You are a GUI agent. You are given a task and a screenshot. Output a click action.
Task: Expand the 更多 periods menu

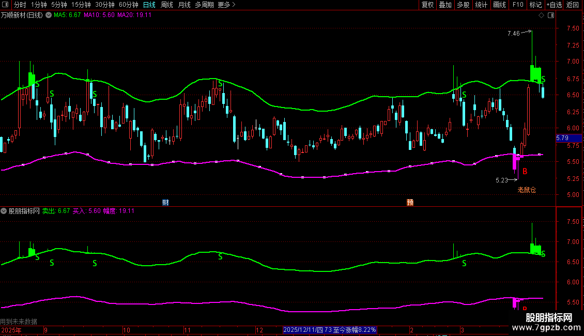226,5
